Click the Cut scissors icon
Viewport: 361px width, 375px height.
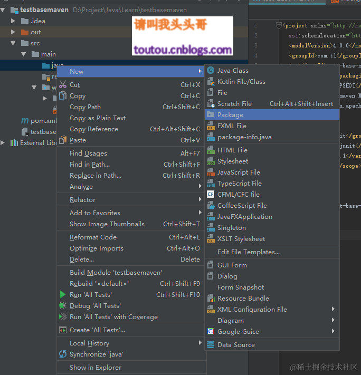(x=63, y=84)
